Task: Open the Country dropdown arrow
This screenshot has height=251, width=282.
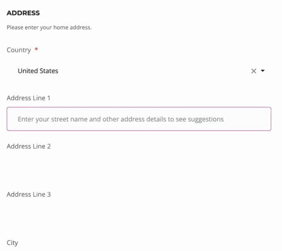Action: (x=263, y=71)
